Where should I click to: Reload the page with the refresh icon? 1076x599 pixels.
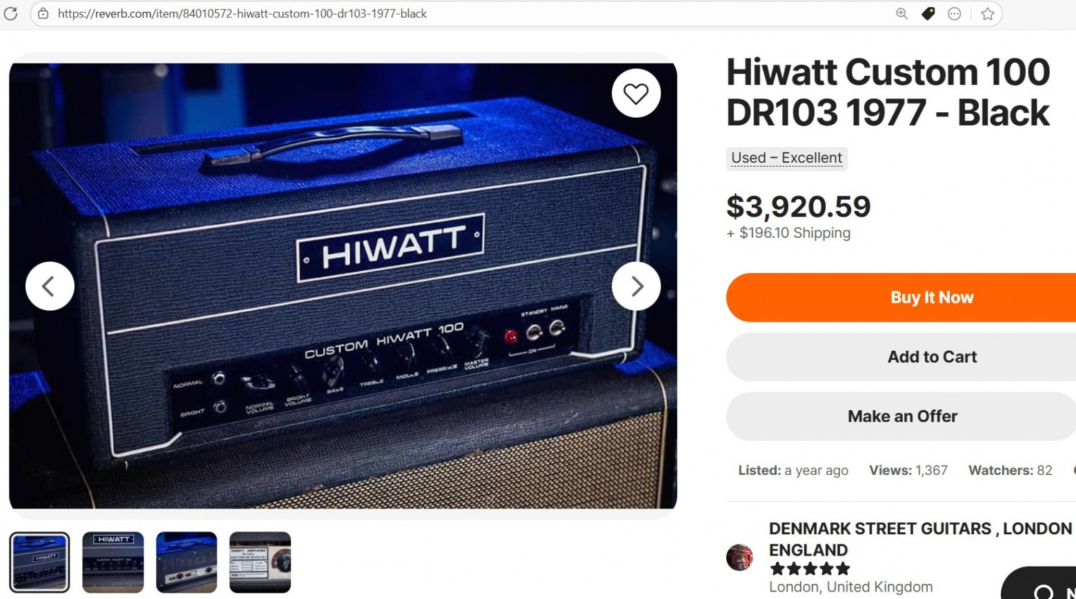(10, 13)
